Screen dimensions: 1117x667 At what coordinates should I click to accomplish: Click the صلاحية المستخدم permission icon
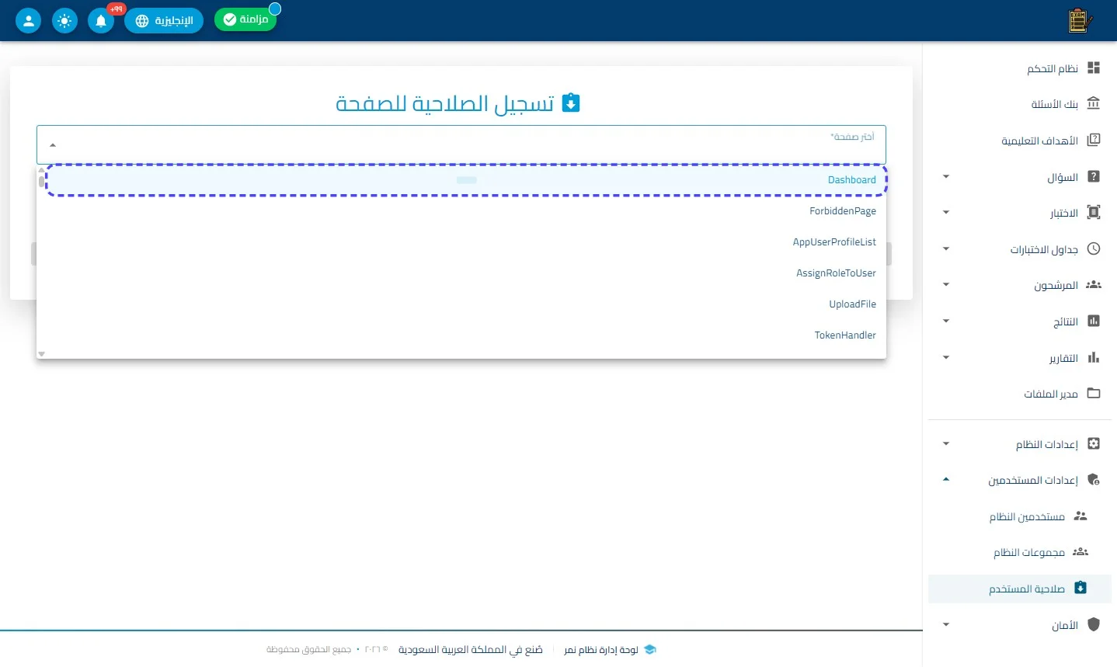click(1080, 589)
